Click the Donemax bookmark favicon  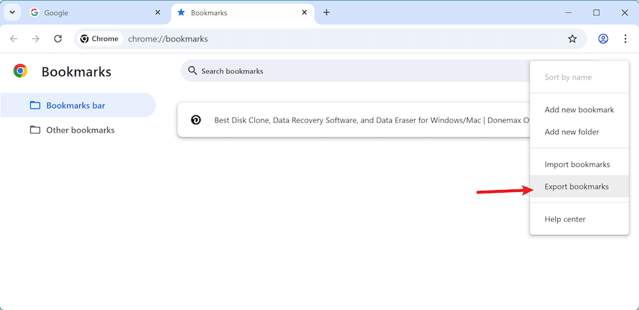[196, 120]
